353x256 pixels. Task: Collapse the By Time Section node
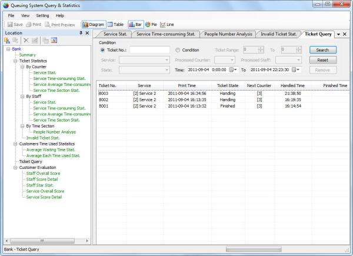pyautogui.click(x=22, y=126)
